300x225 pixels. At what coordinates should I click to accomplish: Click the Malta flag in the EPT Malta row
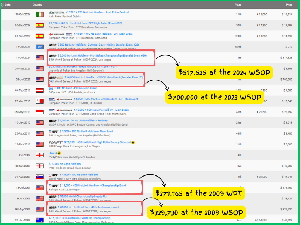point(39,101)
